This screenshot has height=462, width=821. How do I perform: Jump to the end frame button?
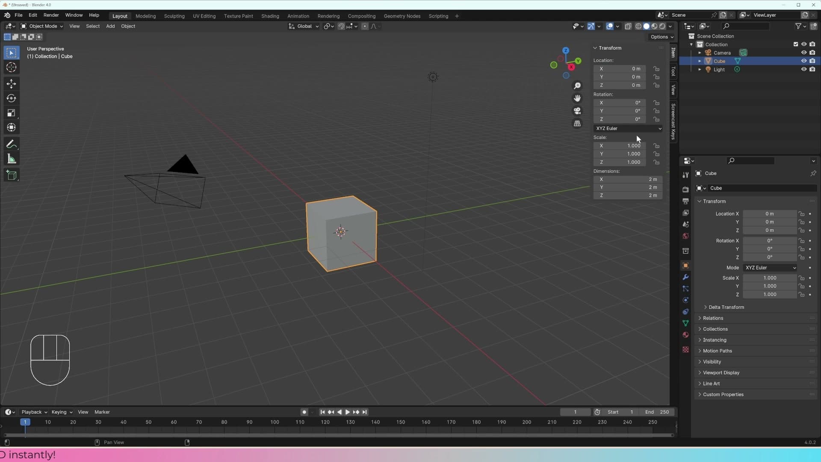tap(364, 412)
